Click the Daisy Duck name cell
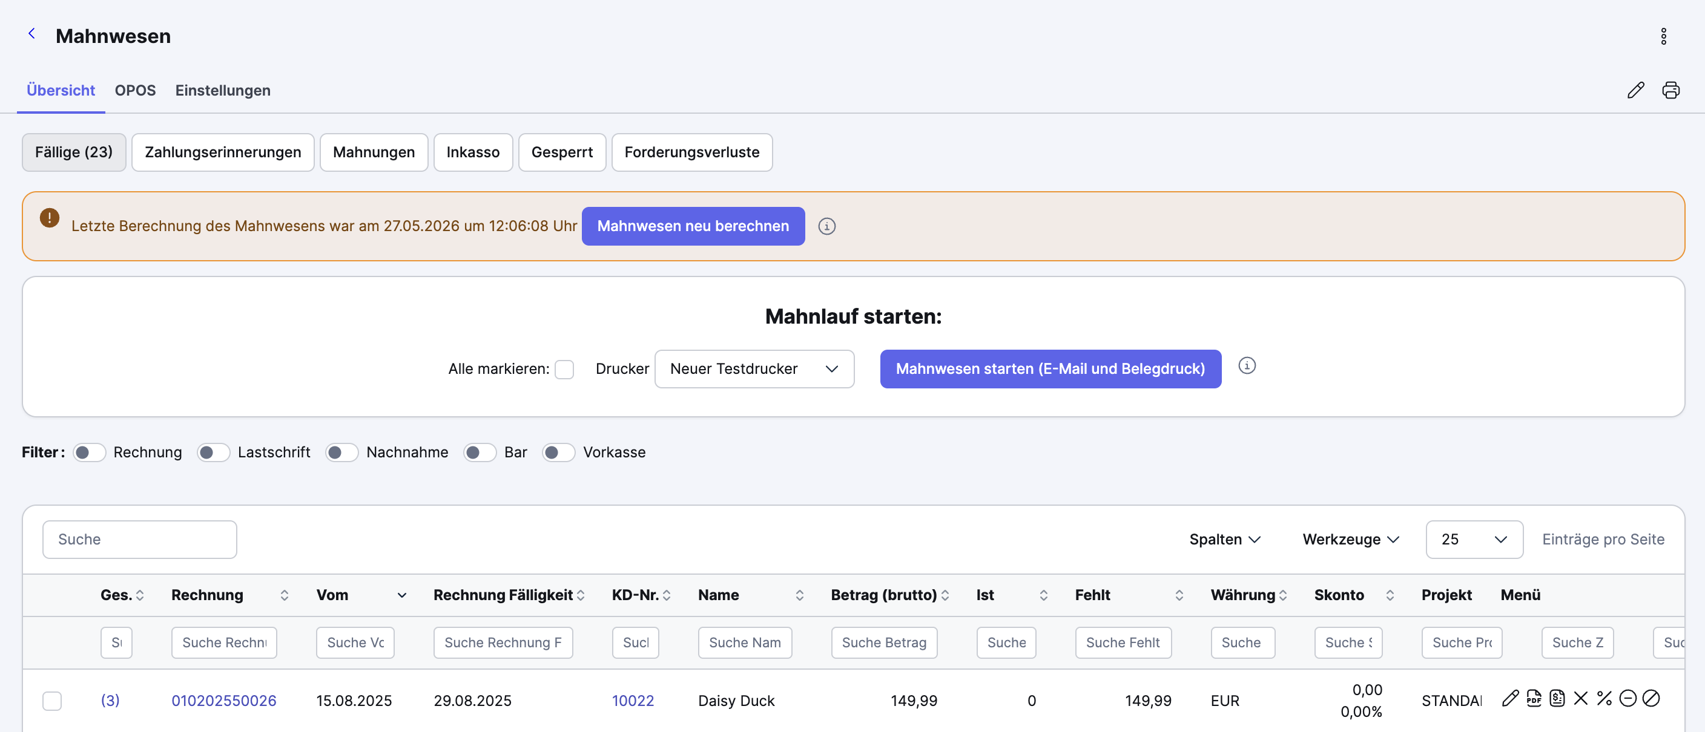Image resolution: width=1705 pixels, height=732 pixels. (736, 701)
